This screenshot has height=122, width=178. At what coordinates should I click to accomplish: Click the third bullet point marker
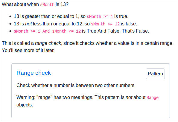[10, 31]
